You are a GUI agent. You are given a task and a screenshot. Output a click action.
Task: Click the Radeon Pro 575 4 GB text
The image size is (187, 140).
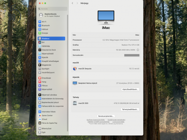click(130, 45)
